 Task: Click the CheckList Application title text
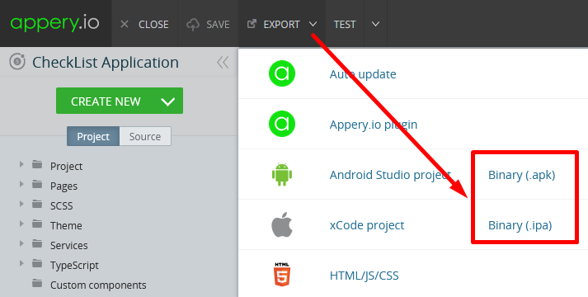[106, 62]
